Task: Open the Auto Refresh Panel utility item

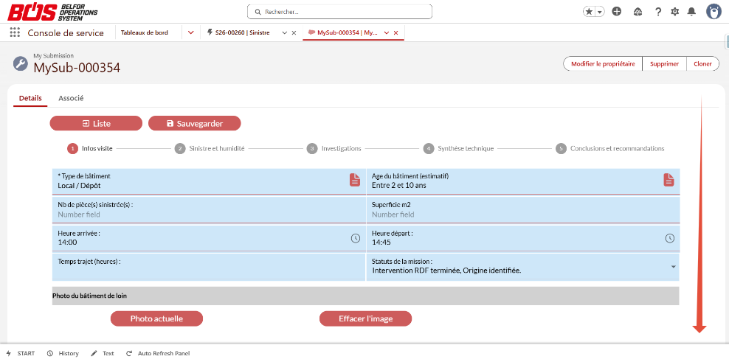Action: tap(158, 353)
